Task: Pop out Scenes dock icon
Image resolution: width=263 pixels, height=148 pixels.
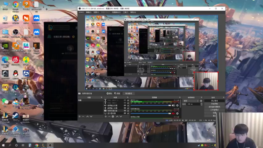Action: (x=102, y=97)
